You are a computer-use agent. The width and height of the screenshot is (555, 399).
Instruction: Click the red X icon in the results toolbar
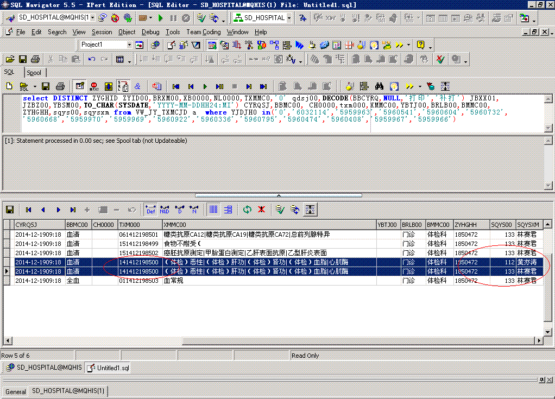[261, 210]
